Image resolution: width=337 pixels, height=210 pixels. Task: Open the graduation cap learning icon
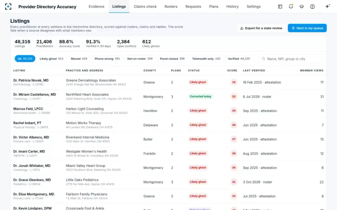(302, 6)
